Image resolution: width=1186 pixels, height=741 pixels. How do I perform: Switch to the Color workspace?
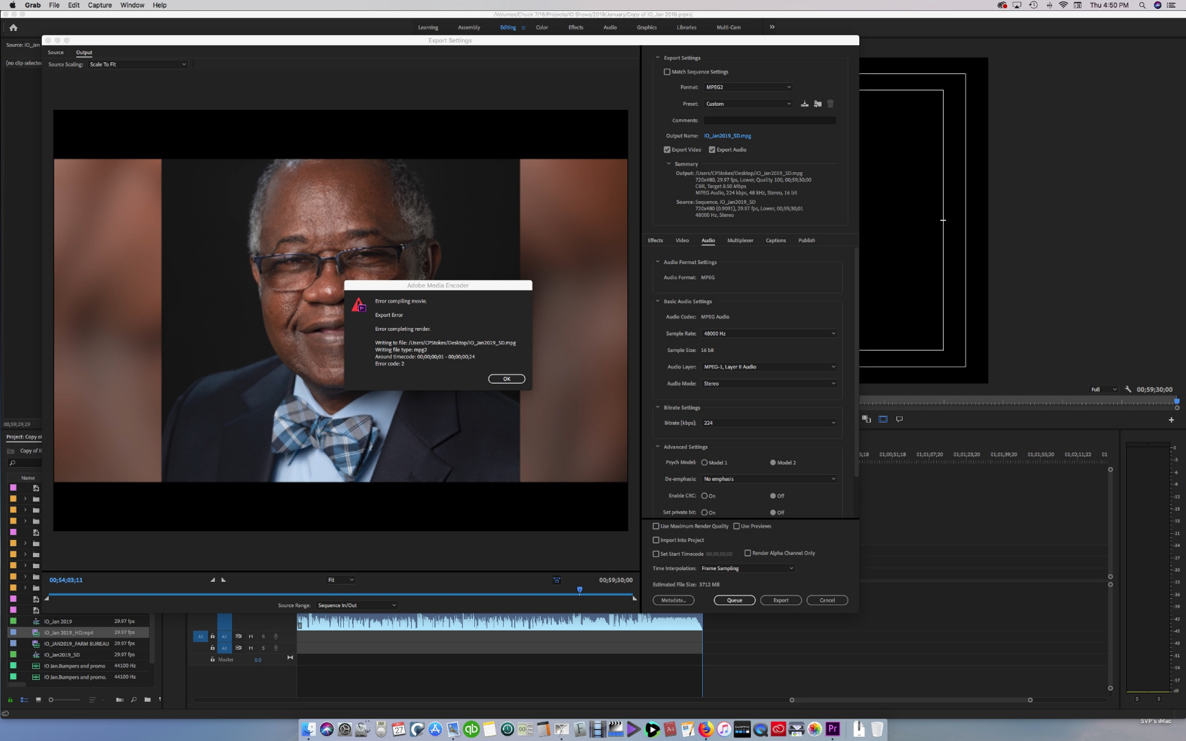(542, 27)
